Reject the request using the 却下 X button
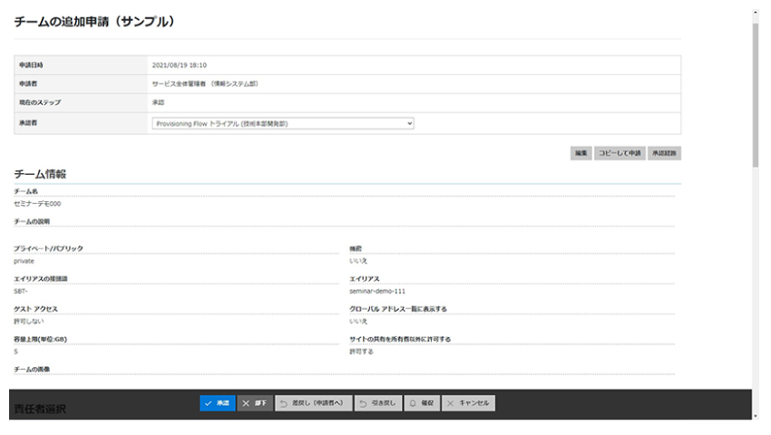 pyautogui.click(x=255, y=402)
